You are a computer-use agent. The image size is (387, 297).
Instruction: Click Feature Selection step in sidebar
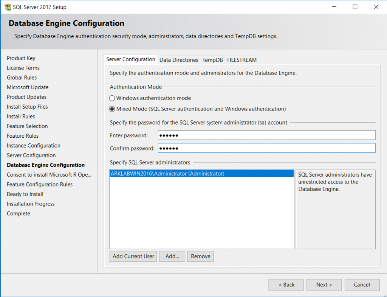[27, 126]
